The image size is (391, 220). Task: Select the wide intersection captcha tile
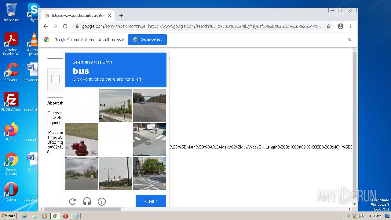[149, 105]
